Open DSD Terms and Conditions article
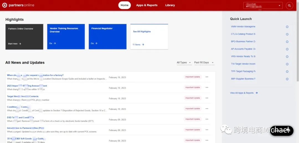 click(20, 118)
